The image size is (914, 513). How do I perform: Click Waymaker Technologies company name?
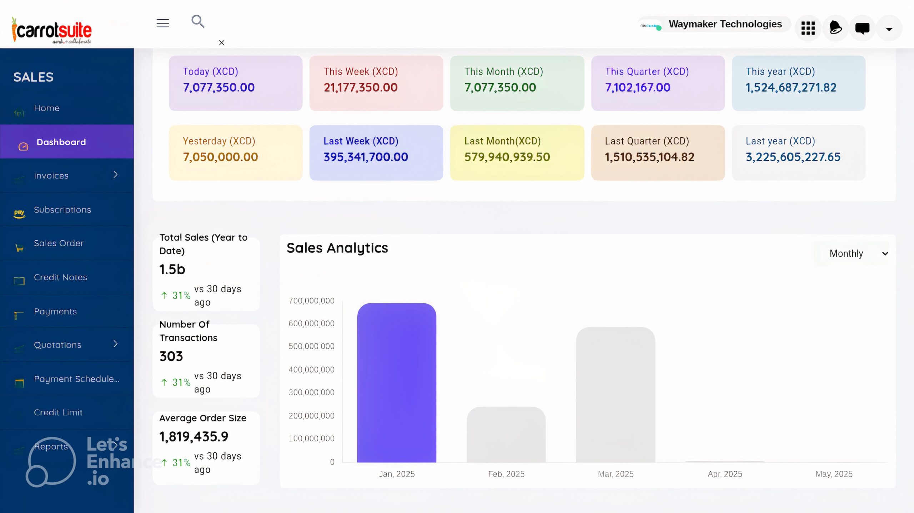(x=725, y=24)
